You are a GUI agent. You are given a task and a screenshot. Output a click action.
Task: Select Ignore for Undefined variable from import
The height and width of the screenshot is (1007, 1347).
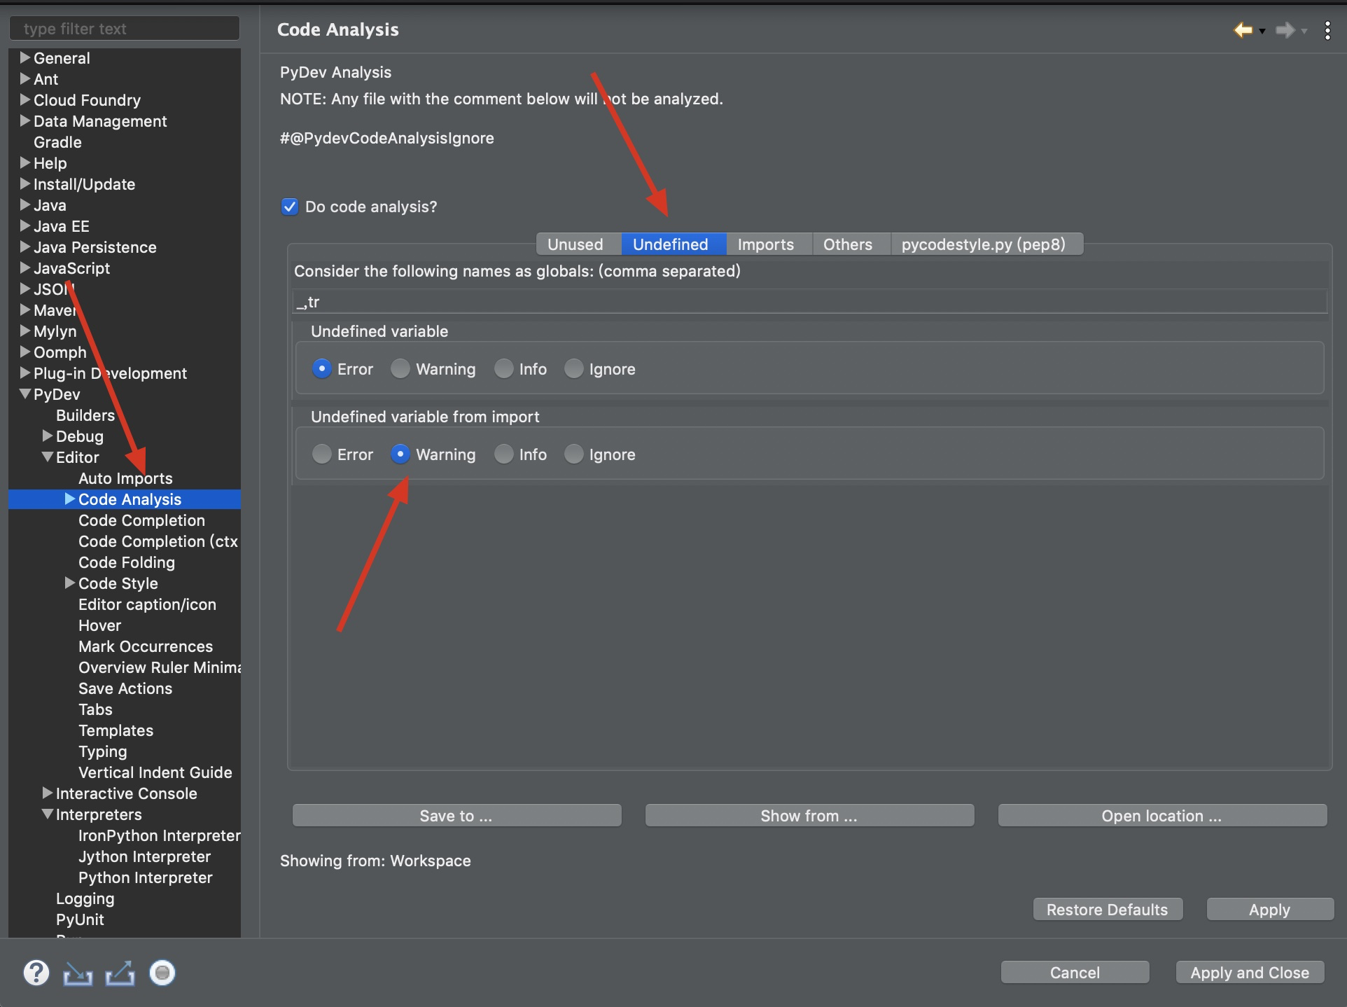pyautogui.click(x=574, y=454)
